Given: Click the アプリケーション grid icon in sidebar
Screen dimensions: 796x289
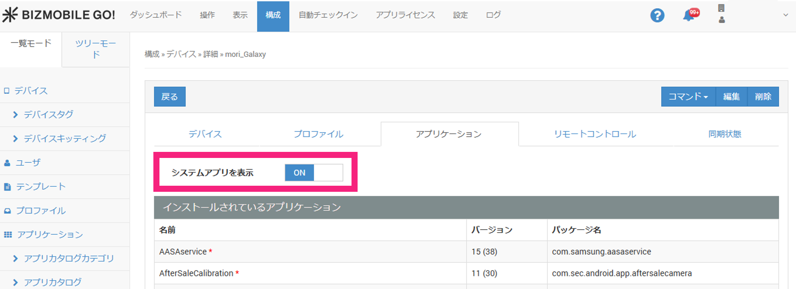Looking at the screenshot, I should (x=8, y=235).
